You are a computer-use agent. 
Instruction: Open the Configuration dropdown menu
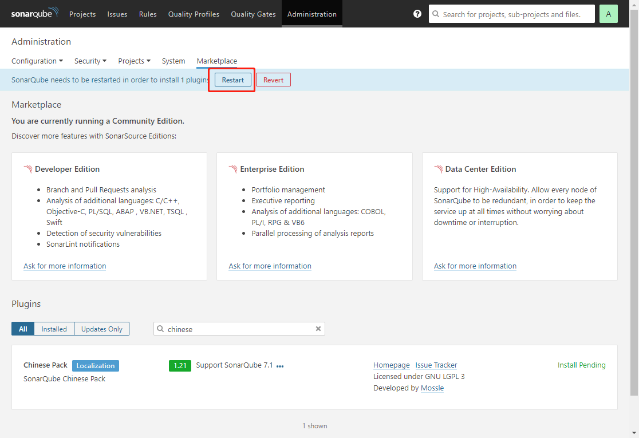[x=37, y=61]
